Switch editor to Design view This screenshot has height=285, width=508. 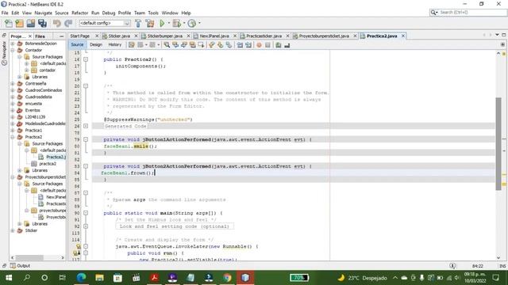pos(96,44)
